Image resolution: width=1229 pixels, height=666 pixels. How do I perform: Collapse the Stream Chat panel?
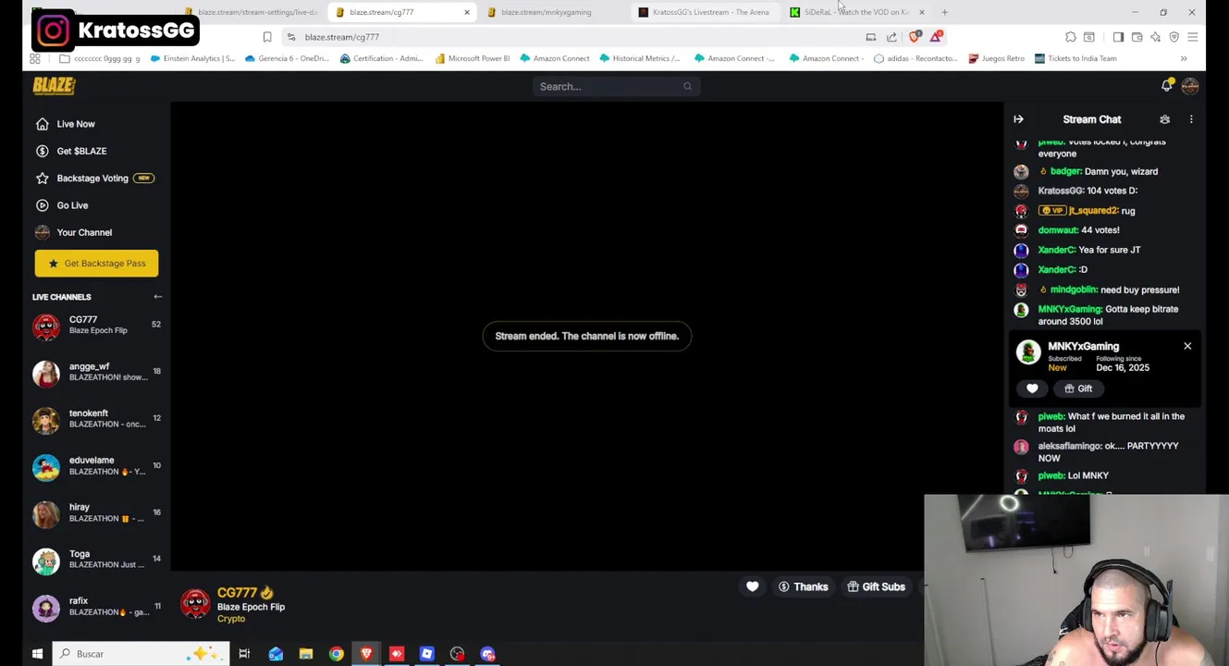point(1018,119)
